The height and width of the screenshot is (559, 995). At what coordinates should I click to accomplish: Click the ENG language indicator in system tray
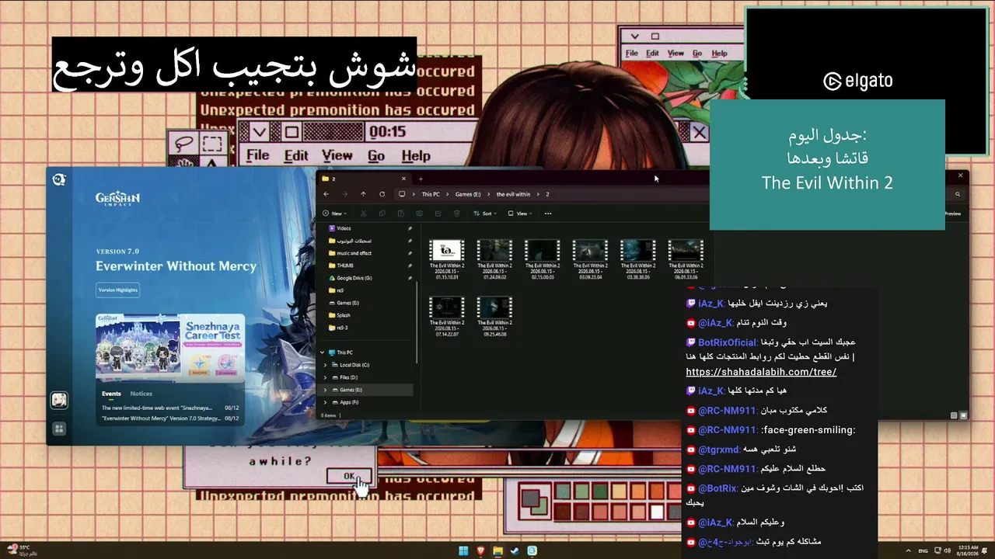click(x=923, y=551)
